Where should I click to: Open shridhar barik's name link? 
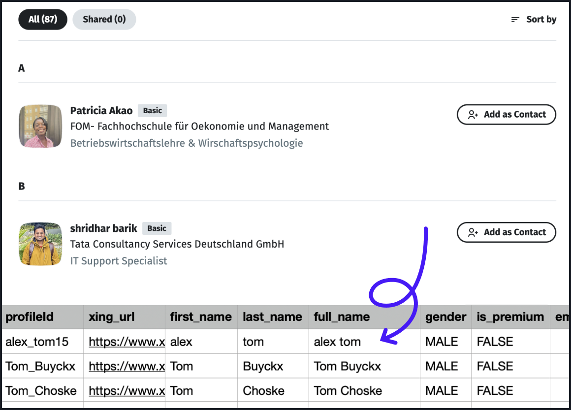103,228
